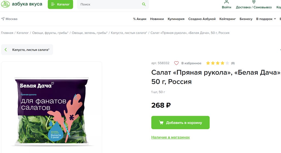Go to the Овощи, фрукты, грибы breadcrumb

(50, 33)
